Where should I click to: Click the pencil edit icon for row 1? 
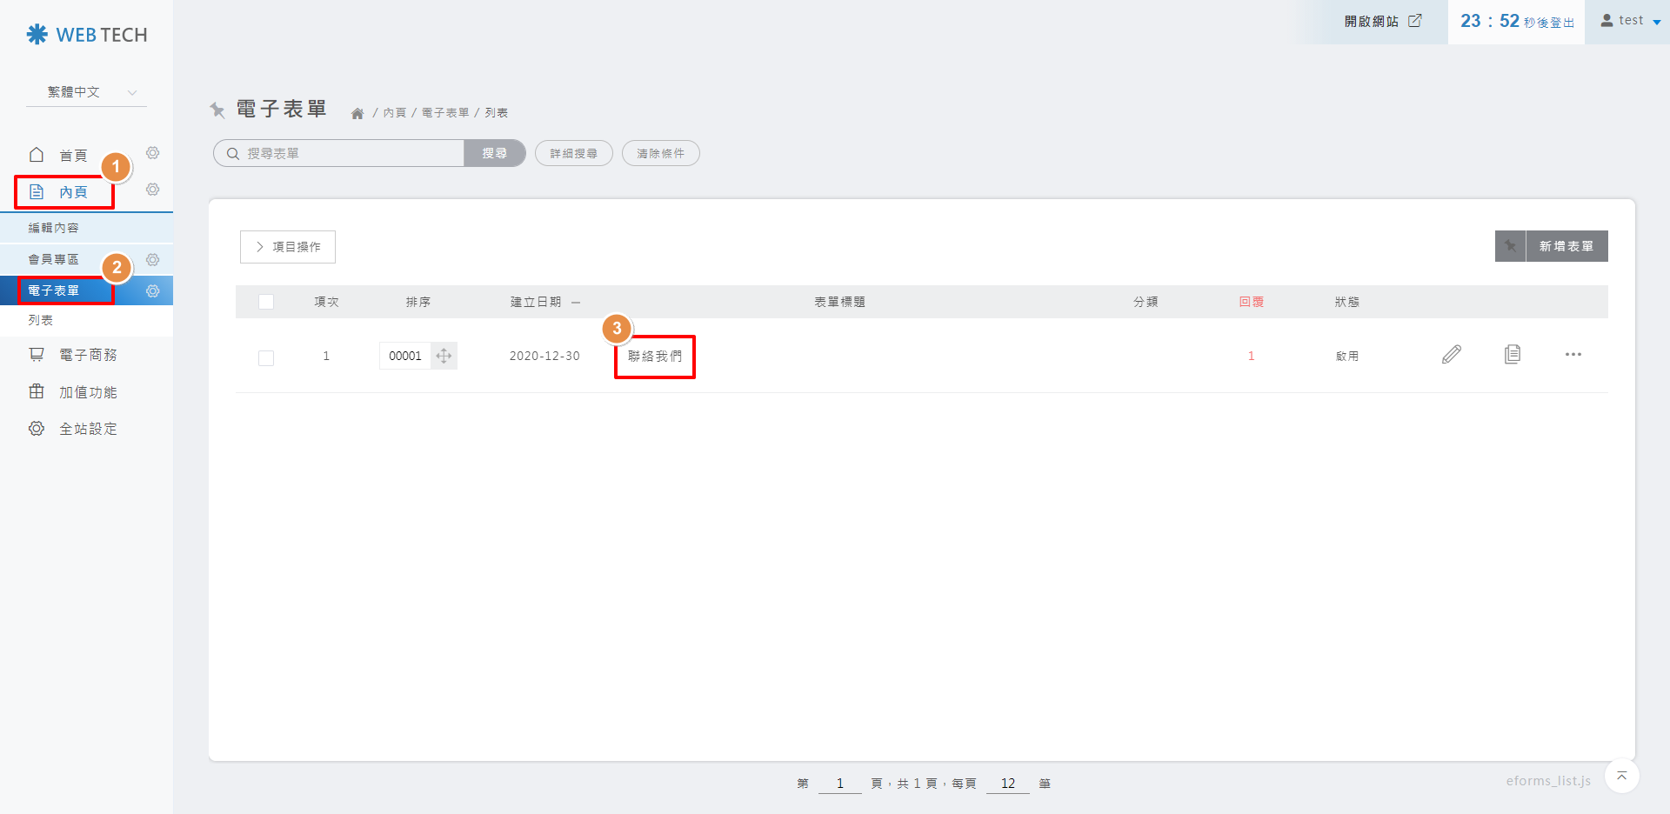[1451, 355]
